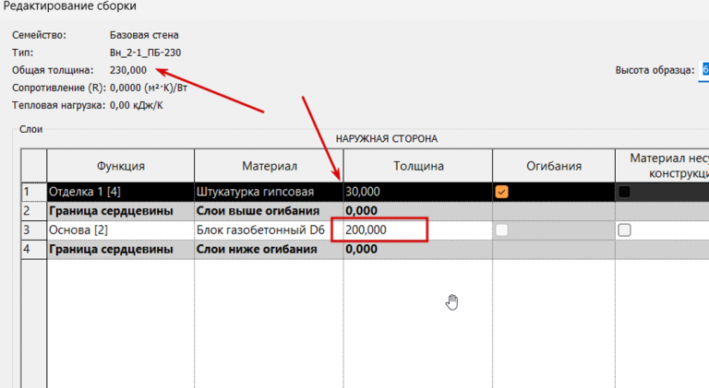Select the Отделка 1 [4] function cell

pyautogui.click(x=121, y=192)
